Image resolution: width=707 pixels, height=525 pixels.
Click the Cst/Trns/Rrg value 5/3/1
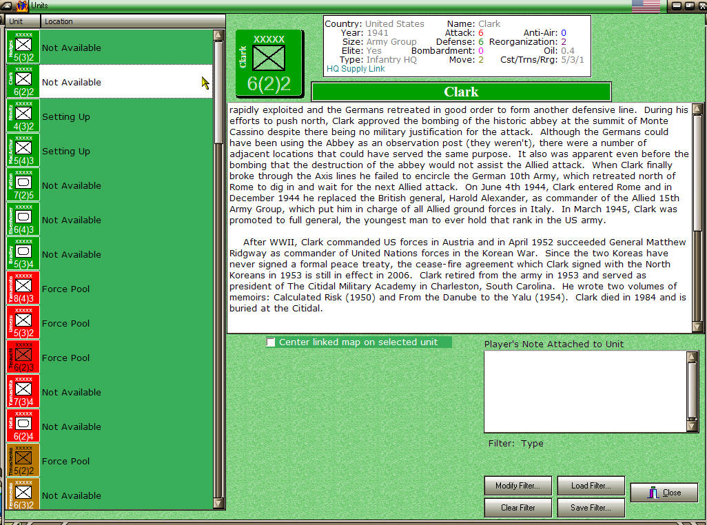572,59
